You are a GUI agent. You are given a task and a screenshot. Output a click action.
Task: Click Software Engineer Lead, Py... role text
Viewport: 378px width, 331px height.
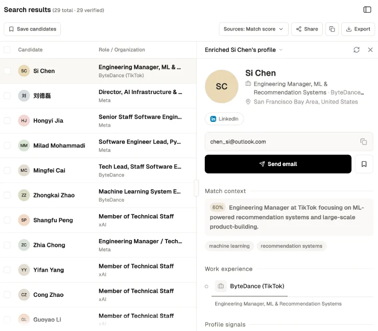pos(140,142)
